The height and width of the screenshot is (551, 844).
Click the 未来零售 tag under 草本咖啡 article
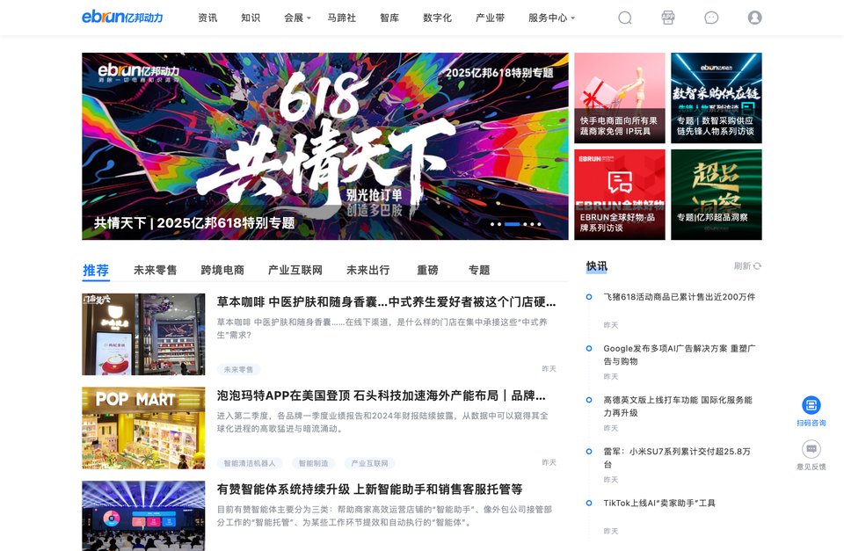point(238,370)
